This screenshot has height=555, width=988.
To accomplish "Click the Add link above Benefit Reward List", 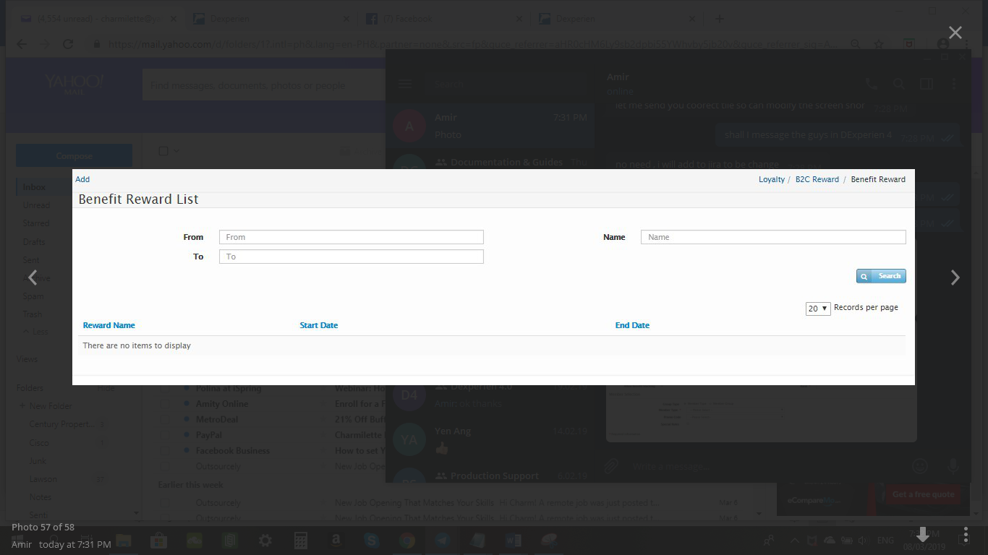I will tap(82, 179).
